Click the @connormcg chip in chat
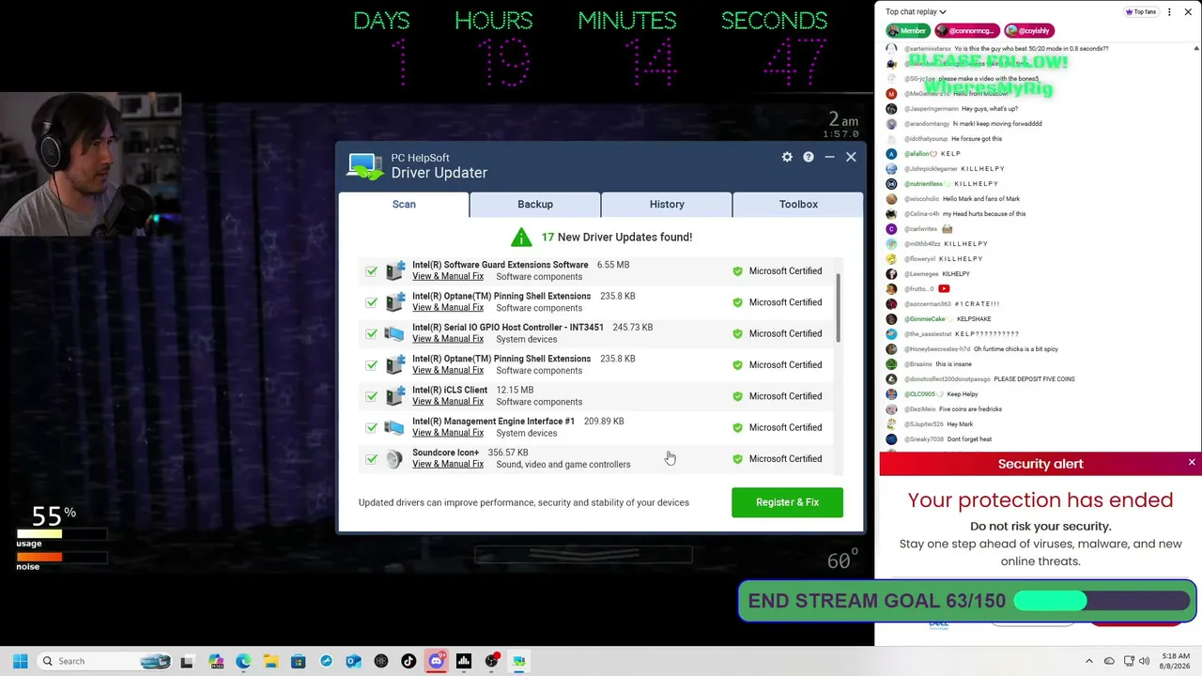Viewport: 1202px width, 676px height. 966,30
